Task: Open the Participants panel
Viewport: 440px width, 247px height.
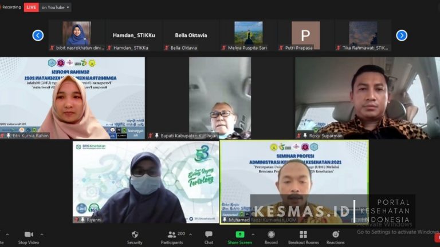Action: click(172, 237)
